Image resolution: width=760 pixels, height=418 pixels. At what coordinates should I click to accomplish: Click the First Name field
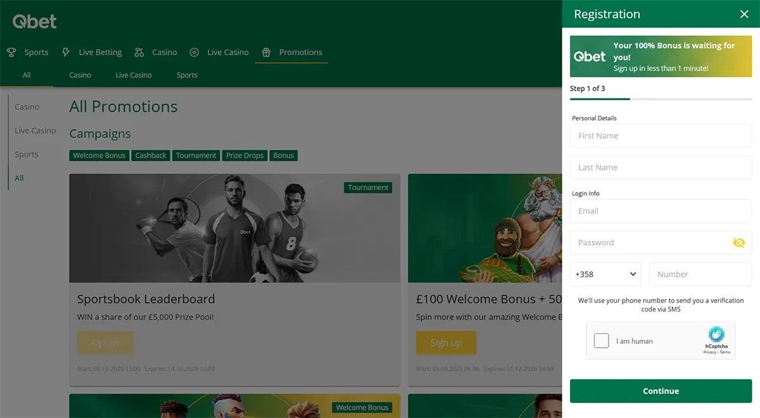coord(661,136)
